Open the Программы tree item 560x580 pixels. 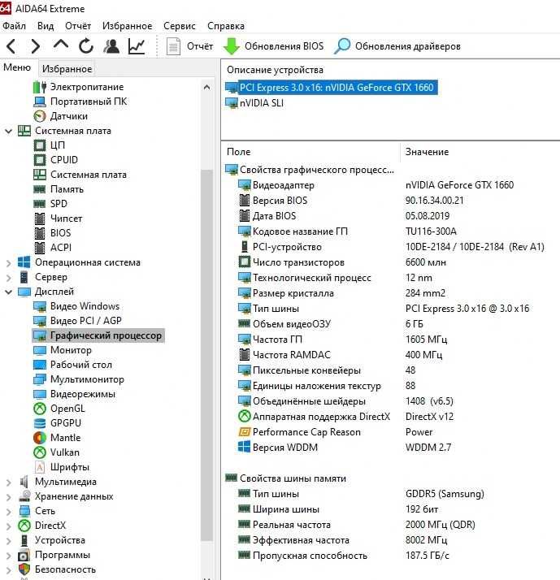tap(54, 555)
